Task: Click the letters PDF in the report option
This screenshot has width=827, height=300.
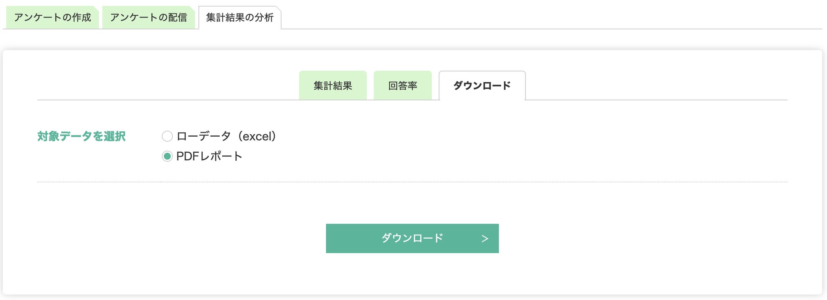Action: [x=187, y=157]
